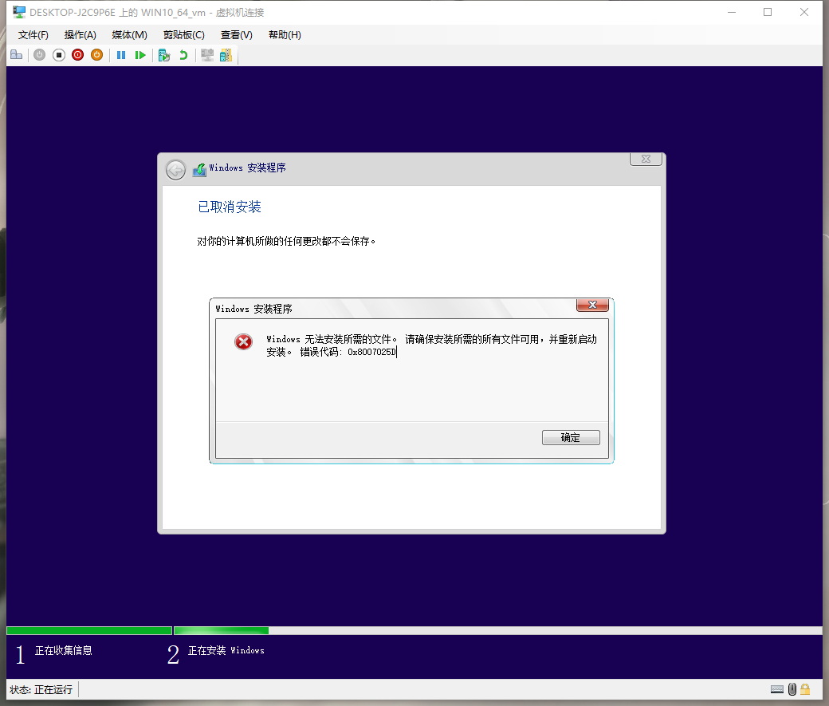Click the red Shut Down icon

(x=78, y=55)
